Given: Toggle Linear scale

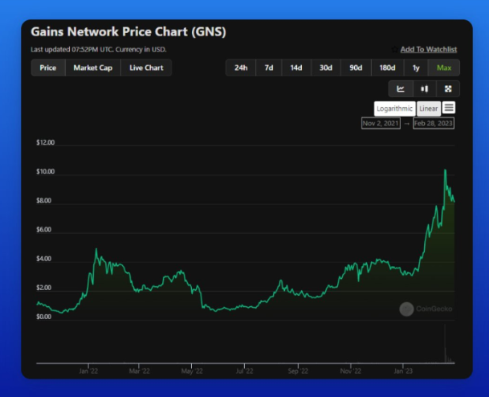Looking at the screenshot, I should click(429, 108).
